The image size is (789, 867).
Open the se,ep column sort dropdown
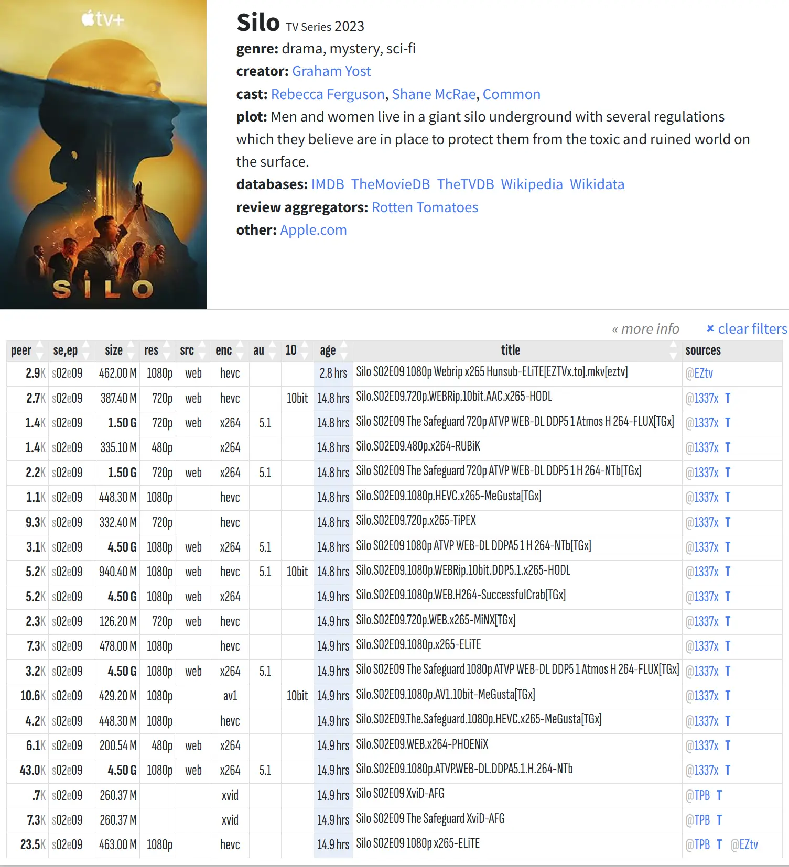[86, 350]
